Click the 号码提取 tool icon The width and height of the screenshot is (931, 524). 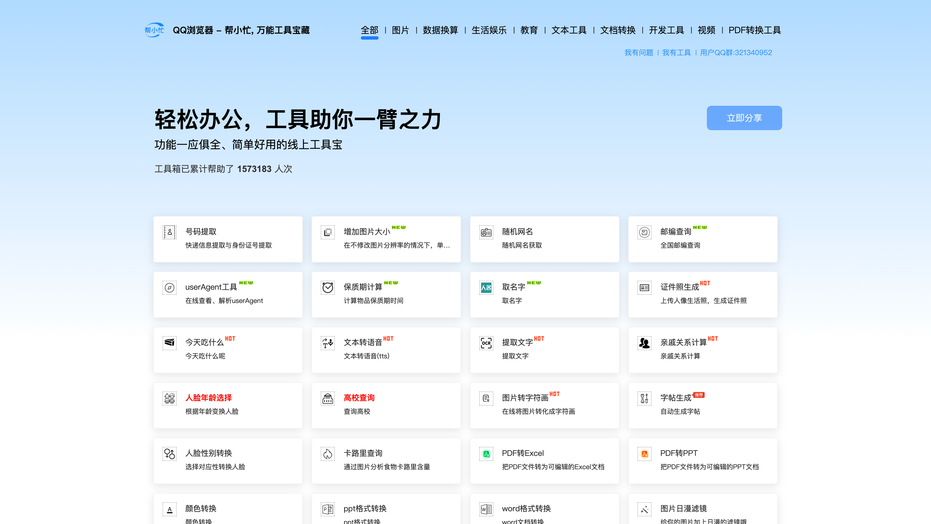click(169, 232)
